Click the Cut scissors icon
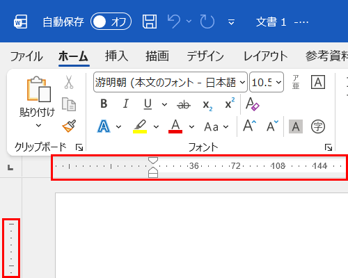The height and width of the screenshot is (278, 348). point(69,82)
